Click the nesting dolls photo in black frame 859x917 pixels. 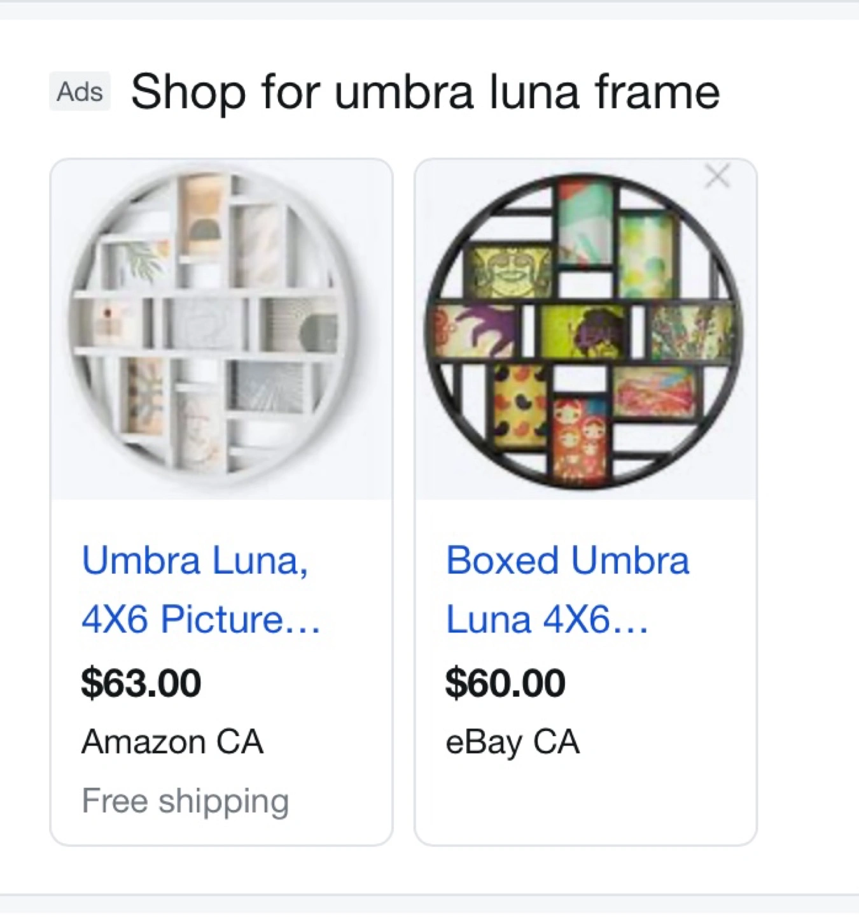(x=580, y=441)
